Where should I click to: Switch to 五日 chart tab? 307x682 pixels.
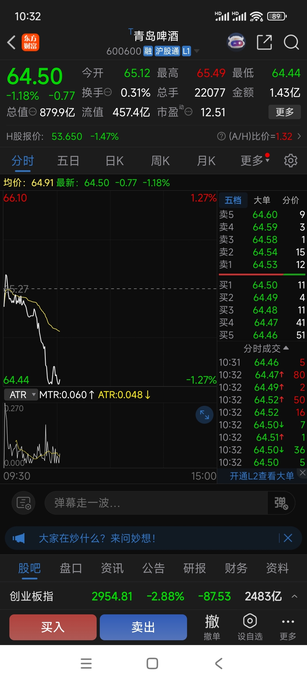point(68,161)
